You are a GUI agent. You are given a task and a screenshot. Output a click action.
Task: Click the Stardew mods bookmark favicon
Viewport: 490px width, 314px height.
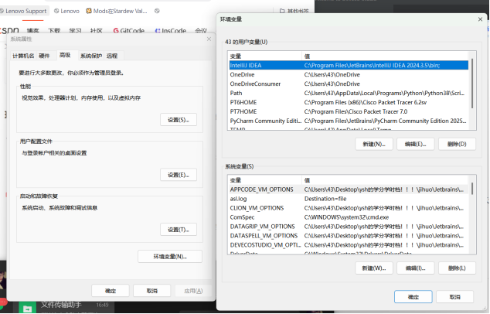coord(89,12)
